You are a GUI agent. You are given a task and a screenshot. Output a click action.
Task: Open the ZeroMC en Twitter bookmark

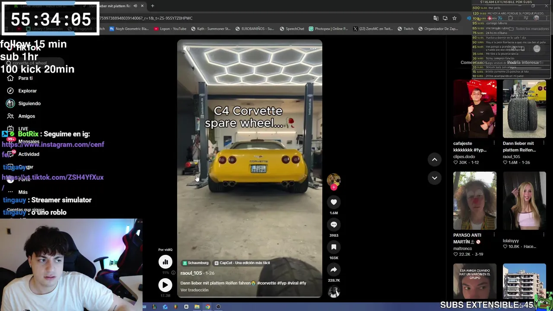(374, 29)
